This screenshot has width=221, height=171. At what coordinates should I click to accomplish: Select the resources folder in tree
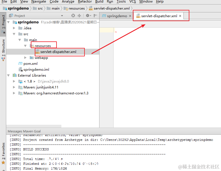click(x=43, y=46)
